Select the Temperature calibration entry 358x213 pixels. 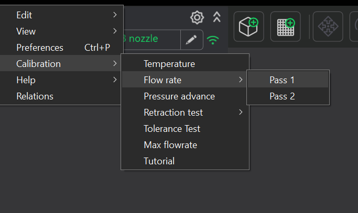pyautogui.click(x=169, y=64)
